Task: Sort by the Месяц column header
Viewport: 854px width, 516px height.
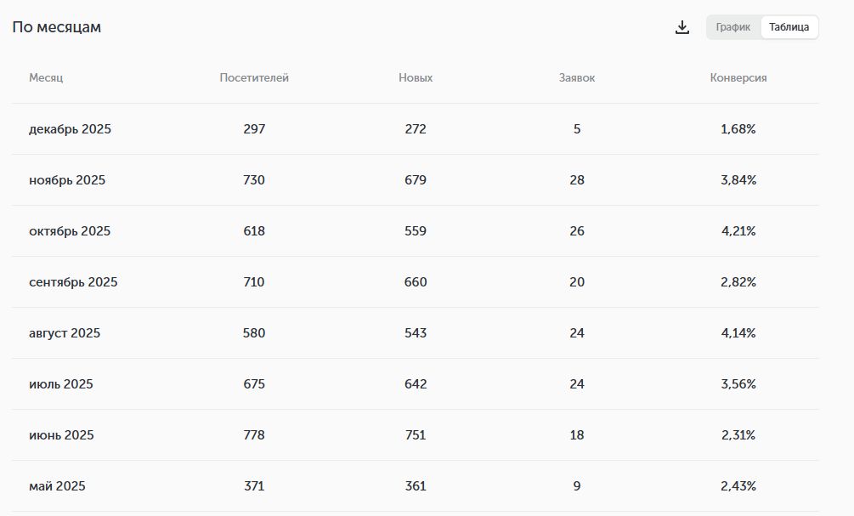Action: (46, 77)
